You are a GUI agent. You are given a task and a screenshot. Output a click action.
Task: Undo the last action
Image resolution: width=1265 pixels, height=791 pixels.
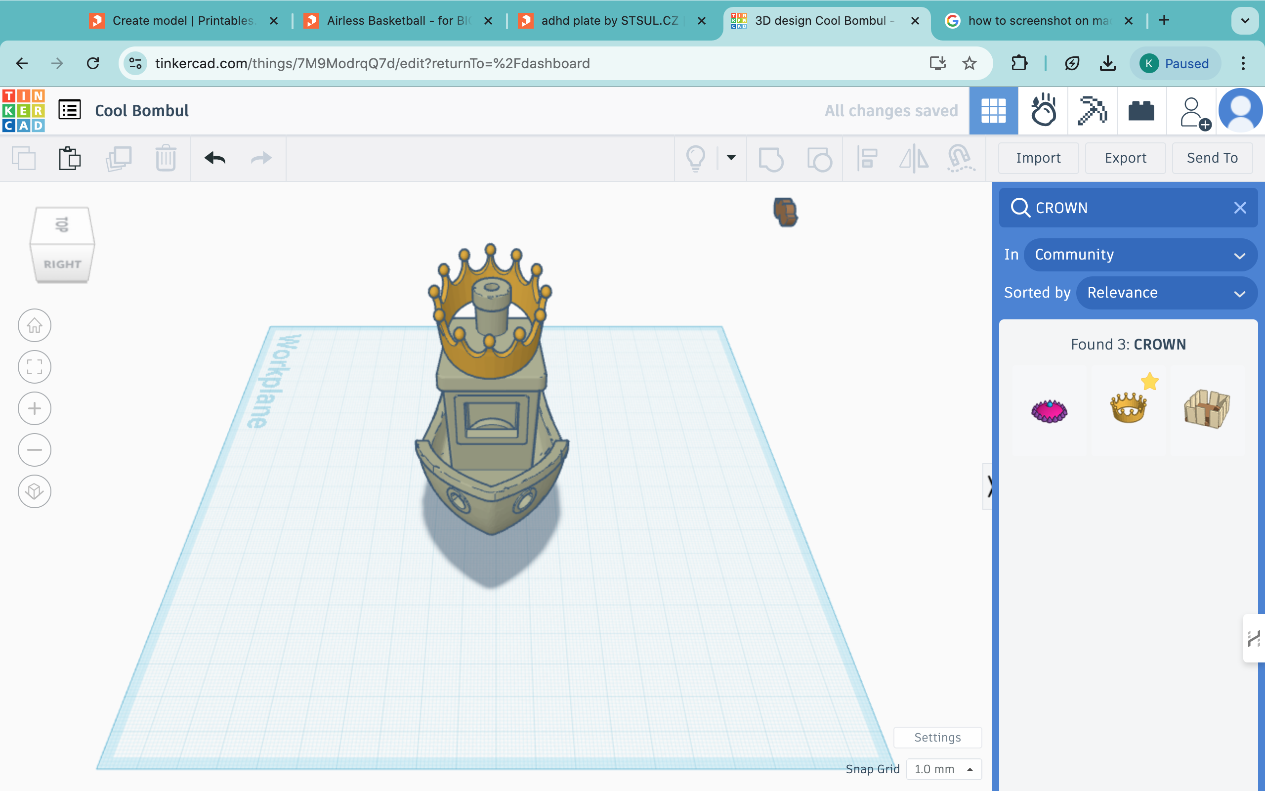click(215, 158)
